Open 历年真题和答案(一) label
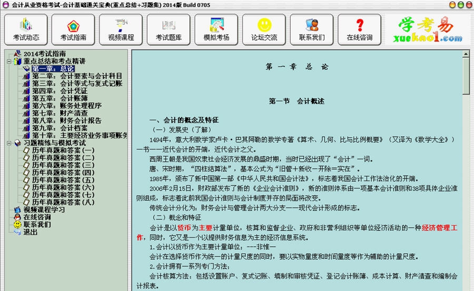 click(63, 150)
